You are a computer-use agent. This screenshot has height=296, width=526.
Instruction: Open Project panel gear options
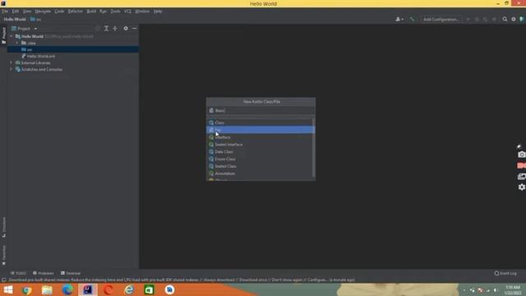click(x=126, y=29)
